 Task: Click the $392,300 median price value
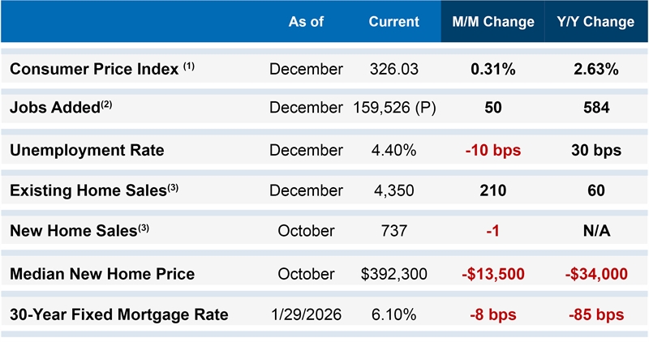(x=393, y=274)
